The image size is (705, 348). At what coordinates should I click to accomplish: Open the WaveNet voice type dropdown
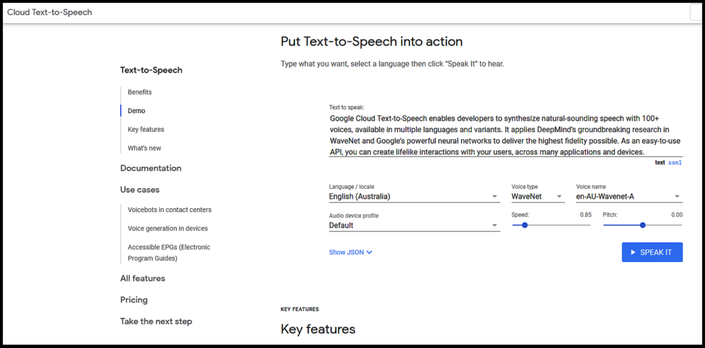pos(538,196)
